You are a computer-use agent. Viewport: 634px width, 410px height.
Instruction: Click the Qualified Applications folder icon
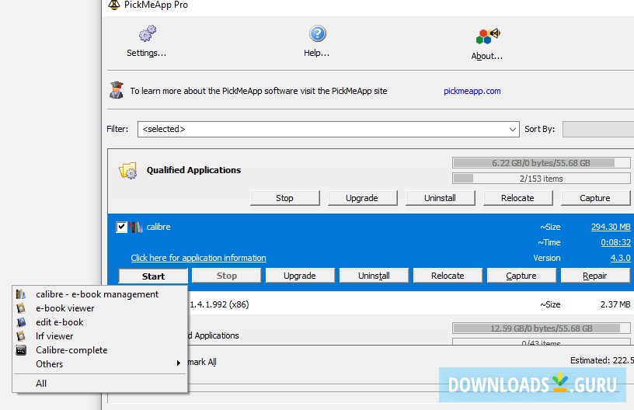click(127, 171)
